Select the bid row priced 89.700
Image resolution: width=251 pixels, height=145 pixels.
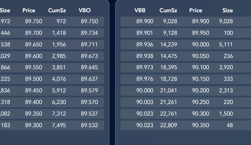tap(52, 33)
